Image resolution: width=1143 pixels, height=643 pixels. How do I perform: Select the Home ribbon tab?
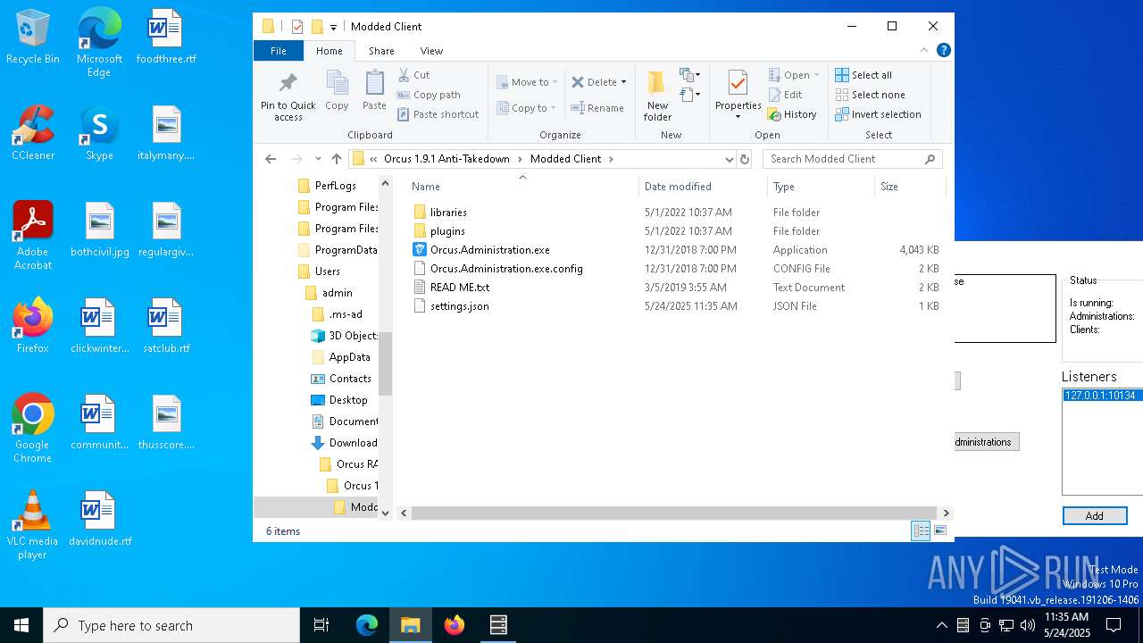click(x=330, y=51)
